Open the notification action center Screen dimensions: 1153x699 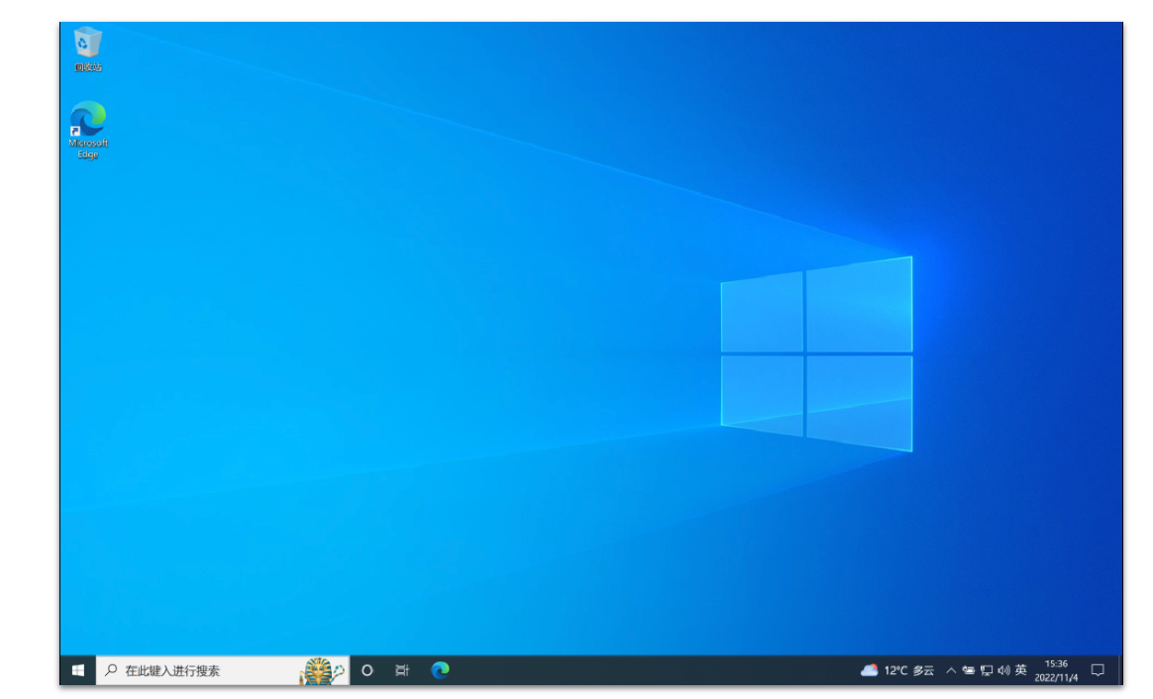[1098, 670]
